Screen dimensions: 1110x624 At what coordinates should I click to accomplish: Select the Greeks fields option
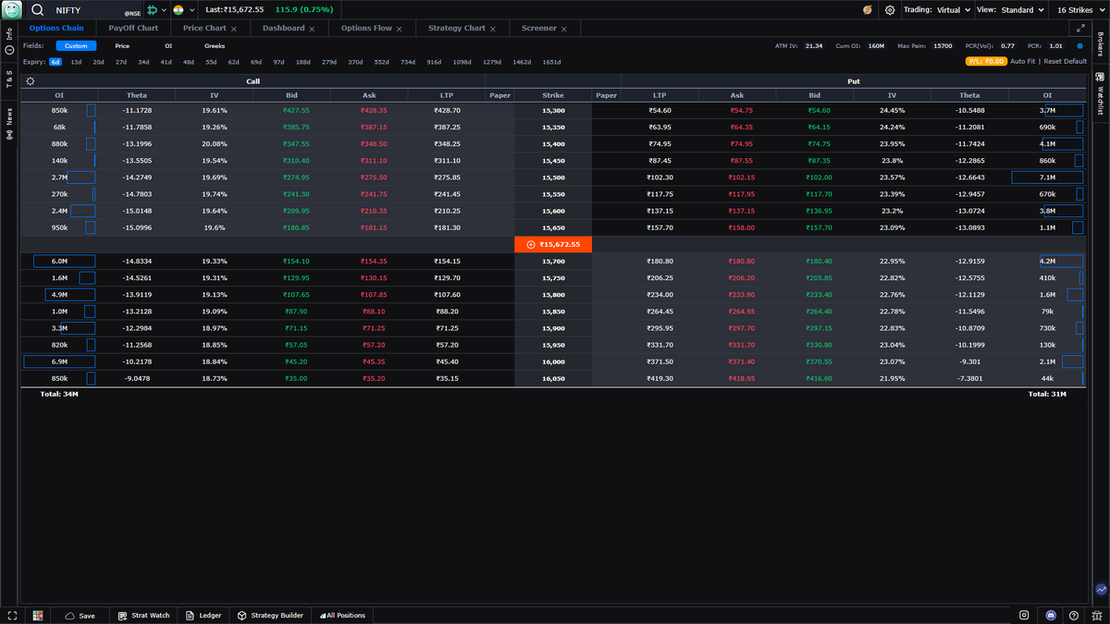(x=215, y=45)
